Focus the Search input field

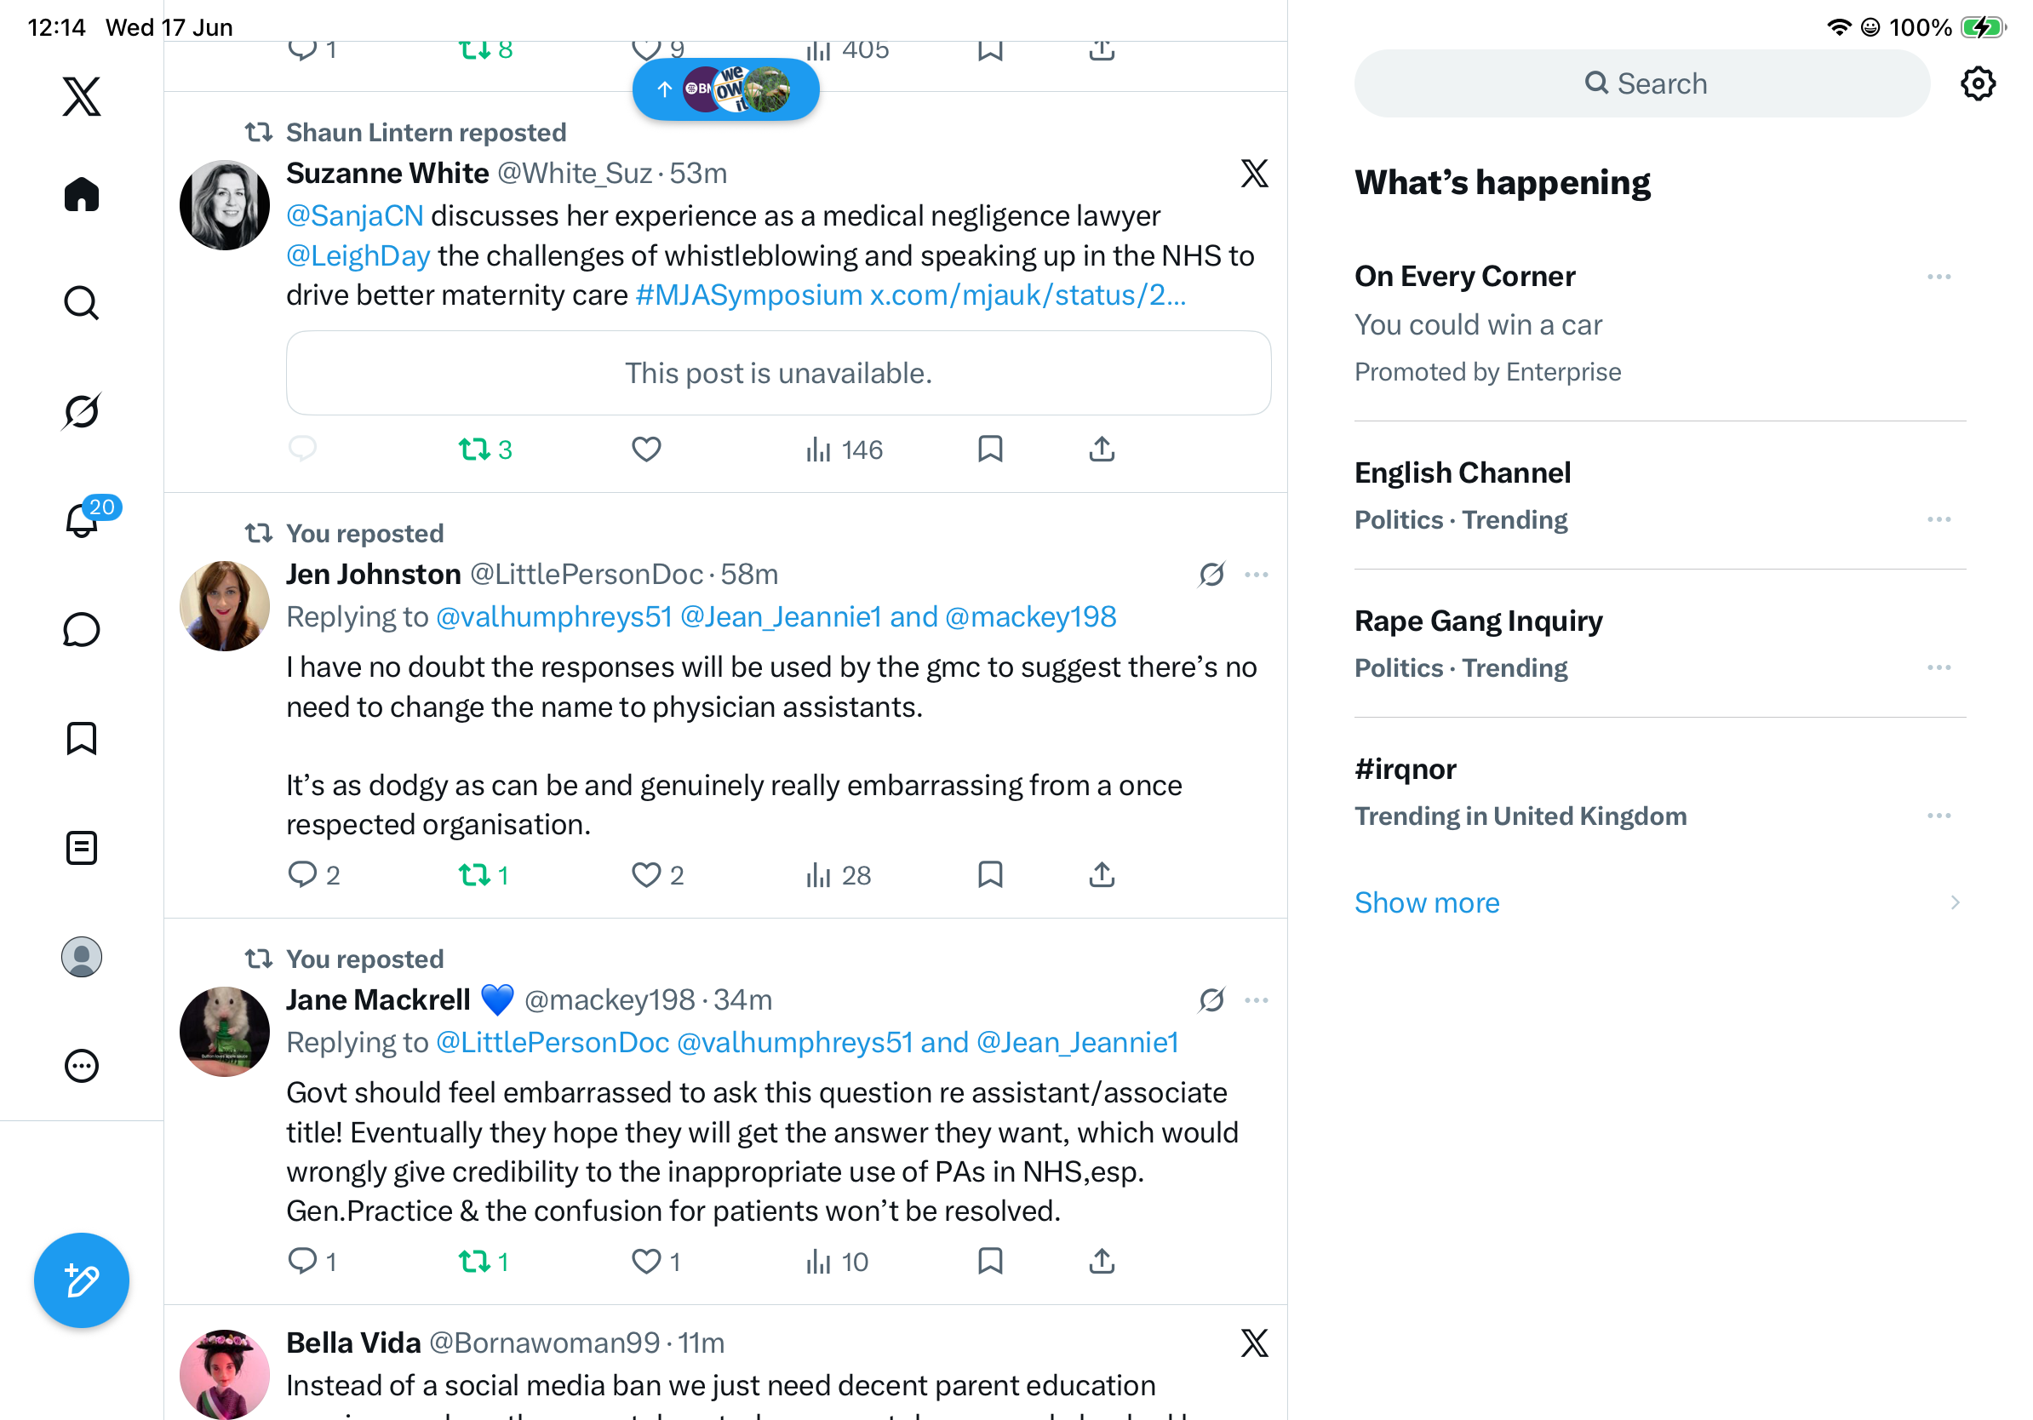click(x=1641, y=83)
